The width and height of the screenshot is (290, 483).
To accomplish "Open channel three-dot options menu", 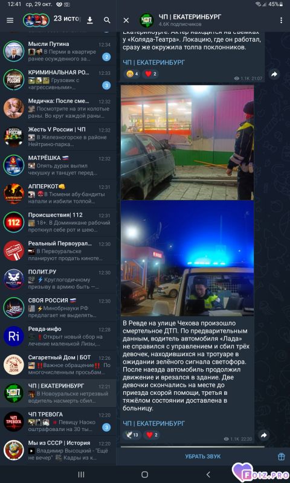I will click(281, 21).
